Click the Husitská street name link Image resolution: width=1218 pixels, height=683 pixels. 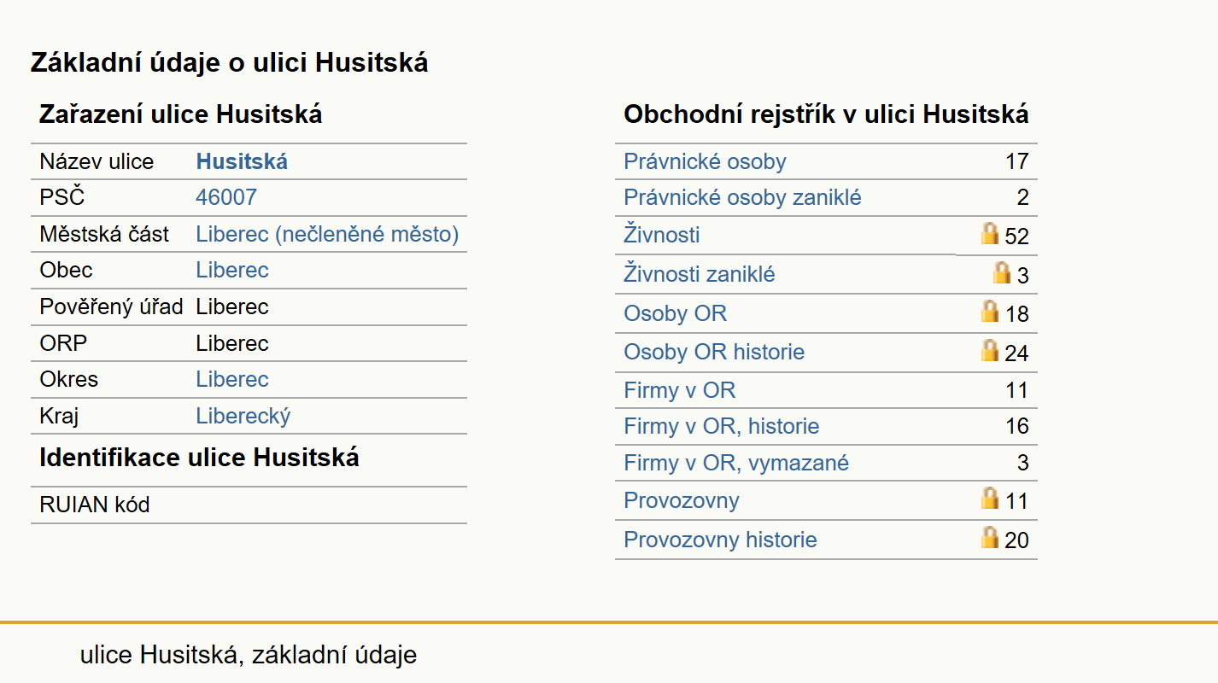coord(242,161)
